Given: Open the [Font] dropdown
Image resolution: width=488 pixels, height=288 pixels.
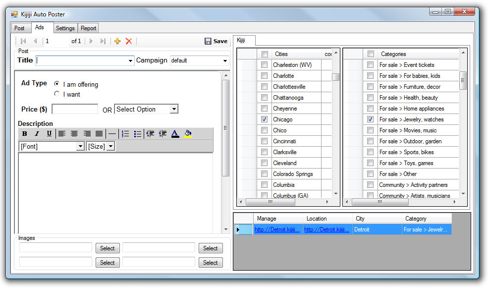Looking at the screenshot, I should pos(80,146).
